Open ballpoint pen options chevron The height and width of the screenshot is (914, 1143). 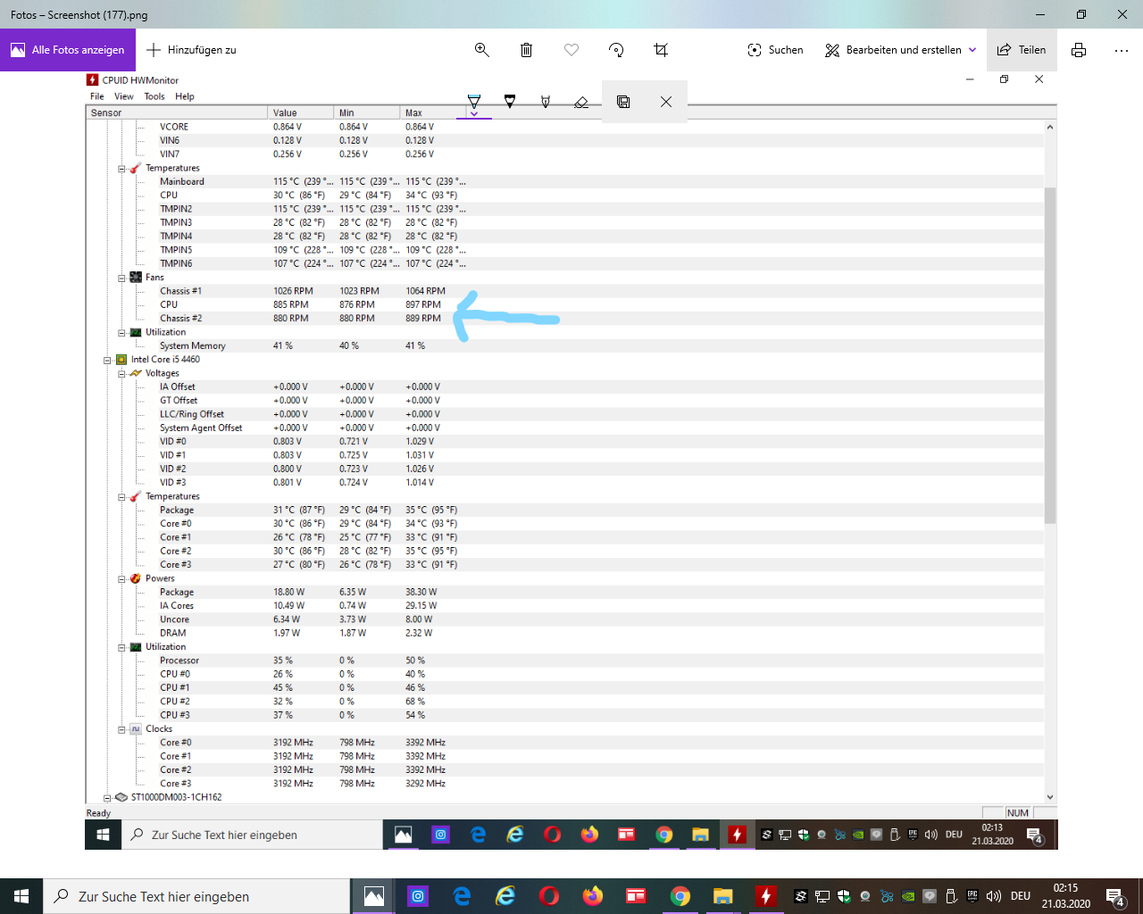coord(474,114)
